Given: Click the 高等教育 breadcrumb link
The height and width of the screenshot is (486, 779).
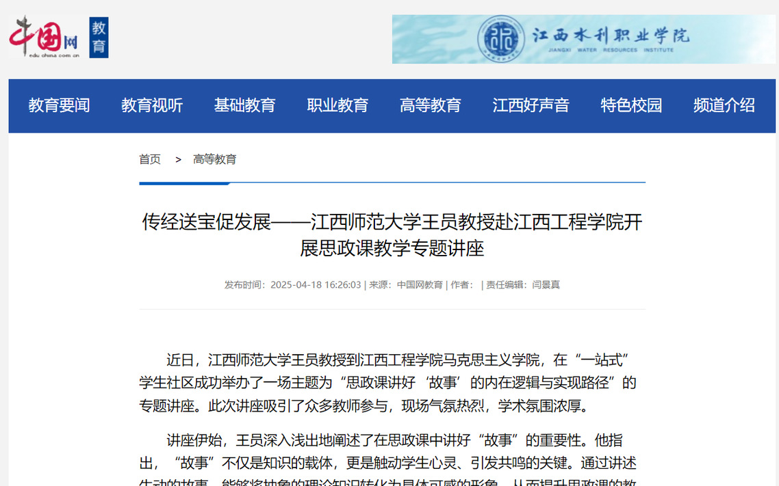Looking at the screenshot, I should tap(215, 159).
